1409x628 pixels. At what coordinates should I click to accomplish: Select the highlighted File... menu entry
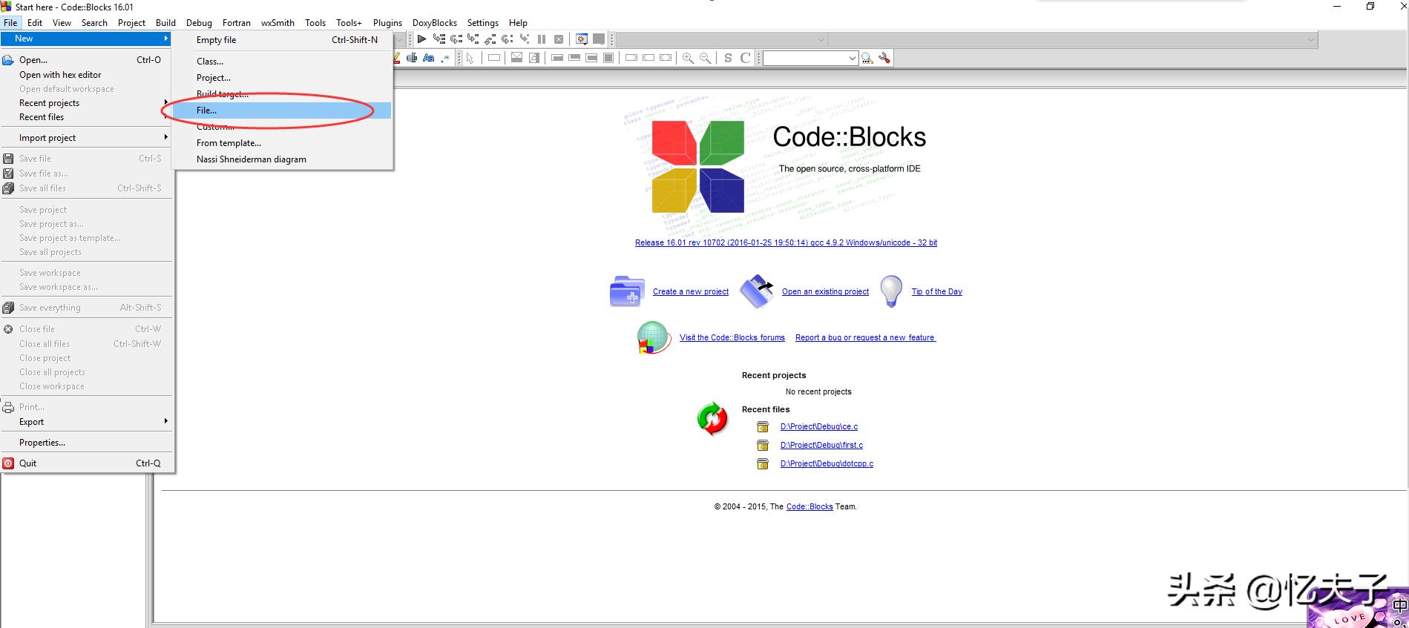[x=282, y=110]
